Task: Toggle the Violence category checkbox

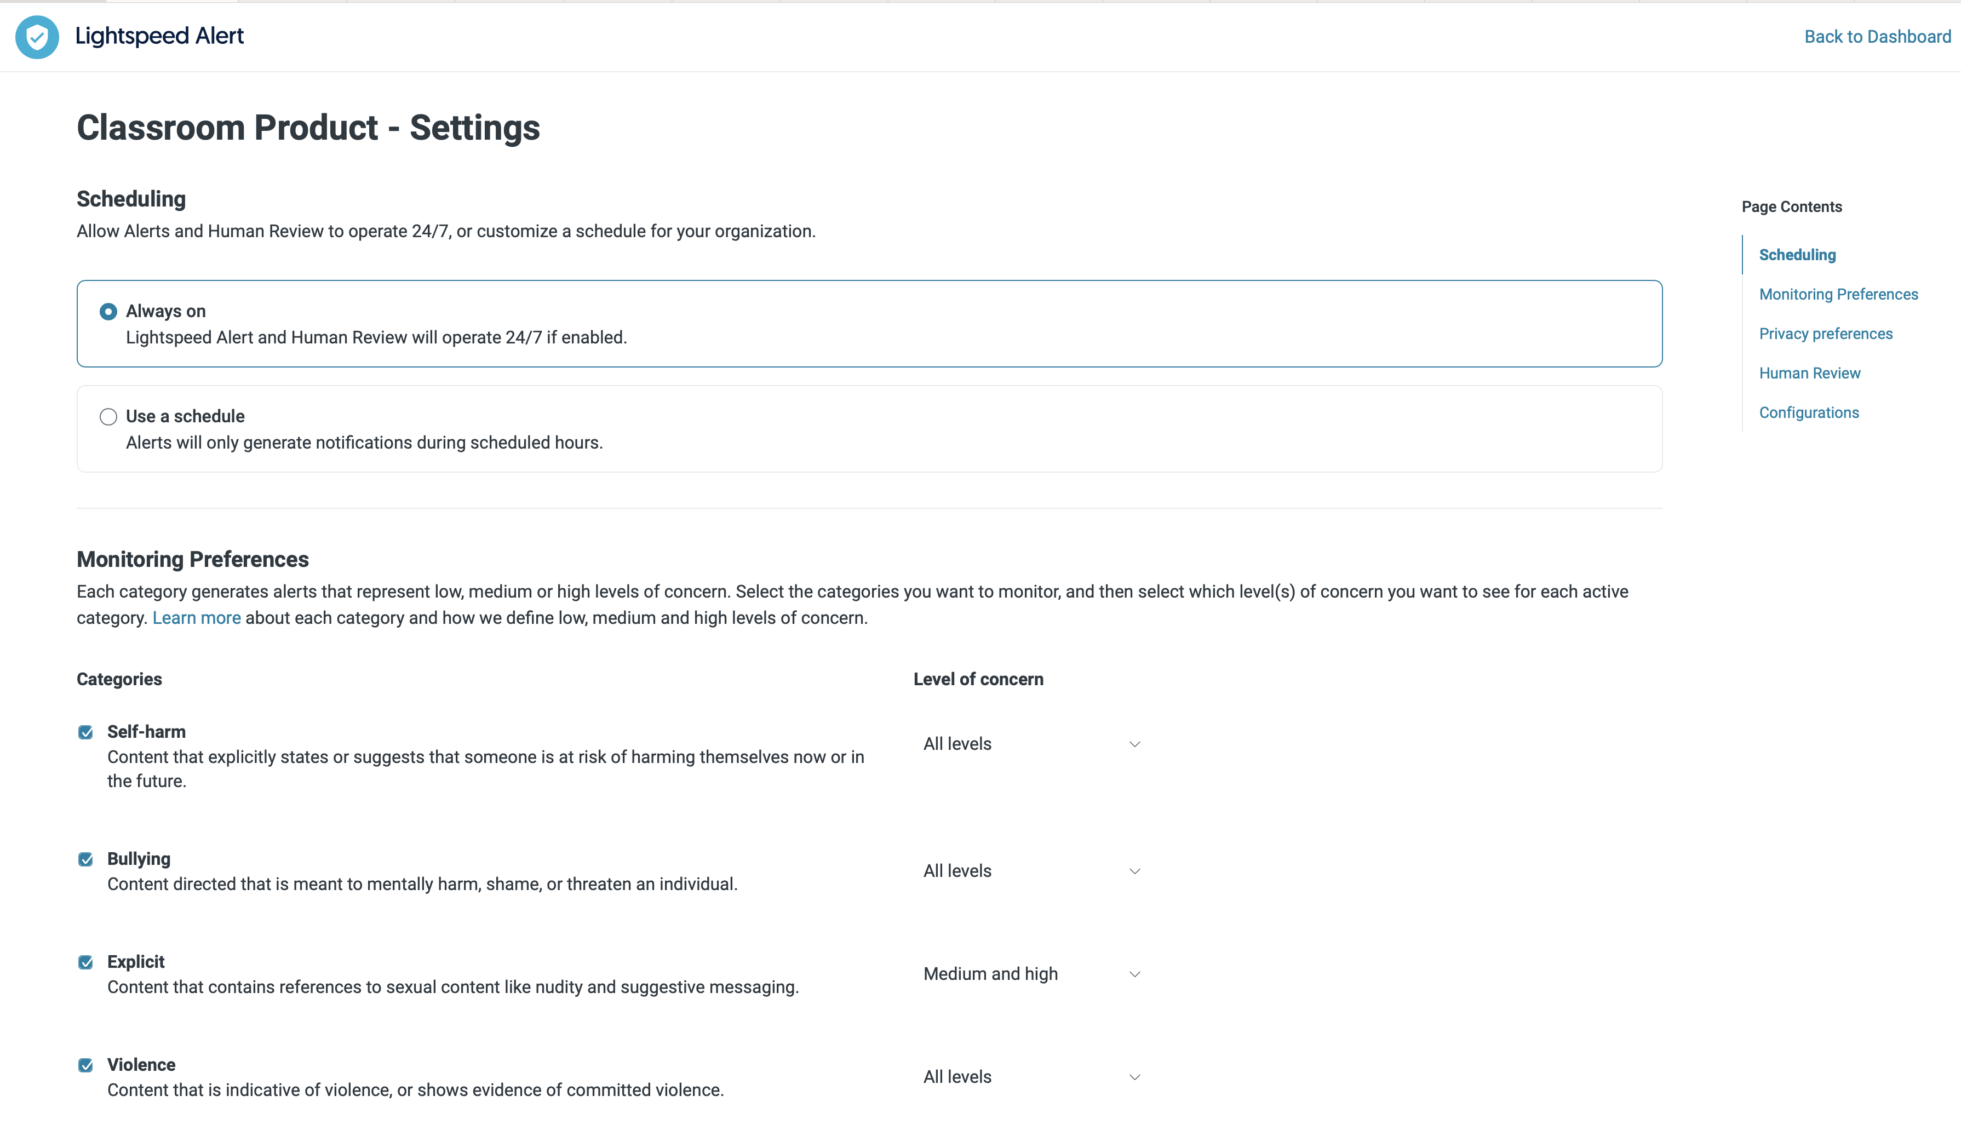Action: click(x=85, y=1064)
